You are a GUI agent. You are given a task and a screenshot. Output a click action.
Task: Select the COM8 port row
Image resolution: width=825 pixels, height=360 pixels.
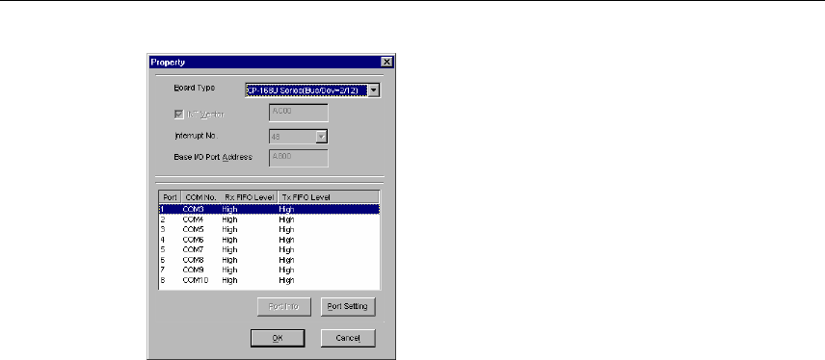tap(269, 260)
